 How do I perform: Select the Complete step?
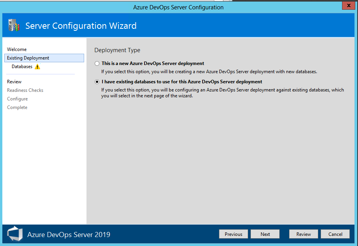pos(17,107)
